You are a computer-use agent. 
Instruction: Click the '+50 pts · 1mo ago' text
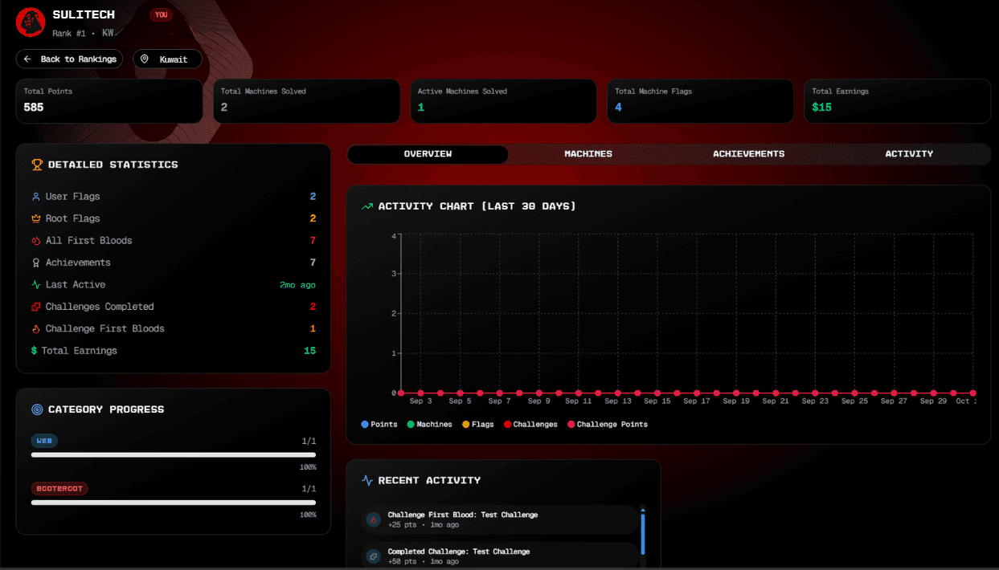(424, 562)
